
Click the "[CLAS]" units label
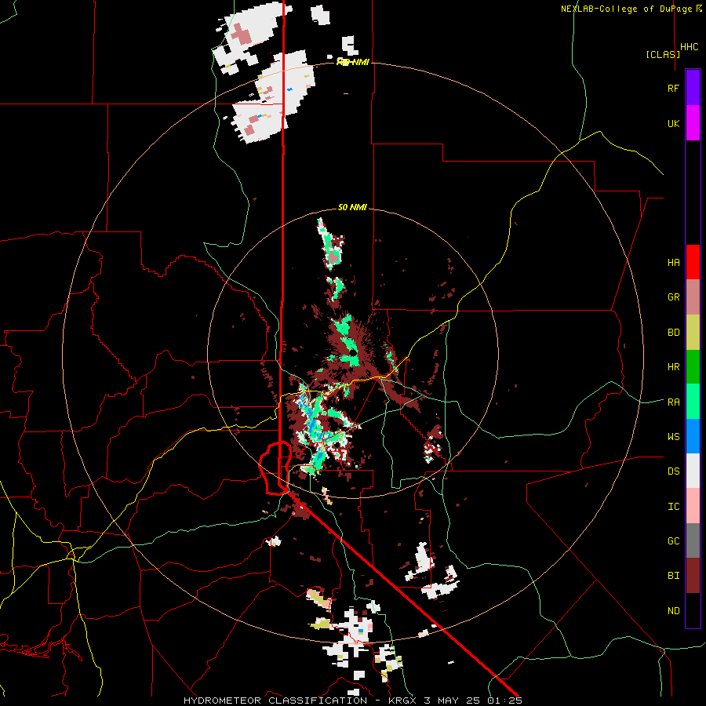(x=663, y=54)
